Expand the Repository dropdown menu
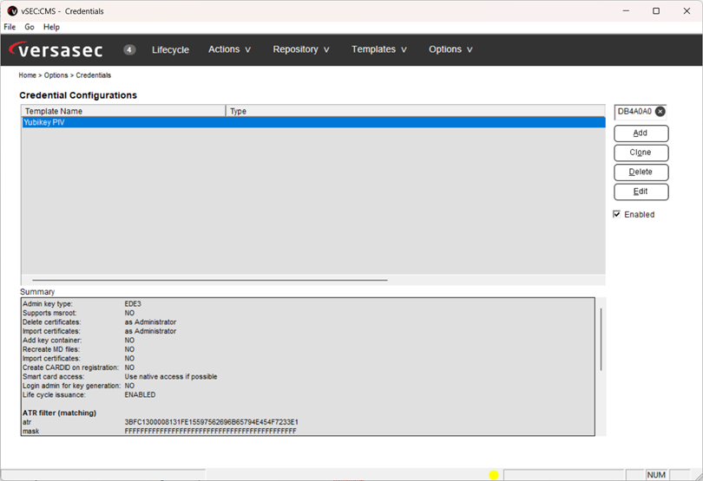The width and height of the screenshot is (703, 481). [x=301, y=49]
